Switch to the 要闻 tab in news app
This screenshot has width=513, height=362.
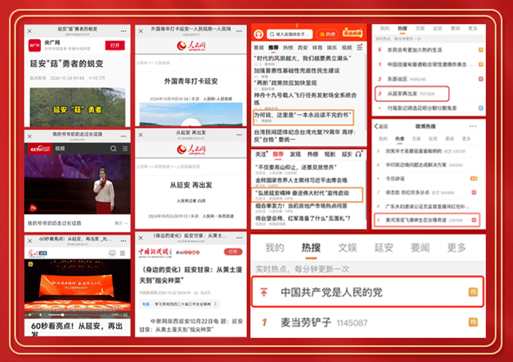[x=259, y=48]
